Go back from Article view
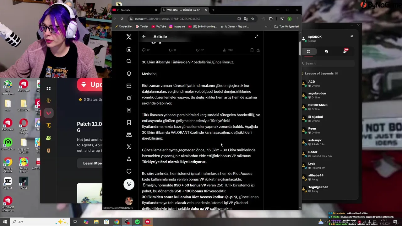The image size is (402, 226). click(144, 36)
